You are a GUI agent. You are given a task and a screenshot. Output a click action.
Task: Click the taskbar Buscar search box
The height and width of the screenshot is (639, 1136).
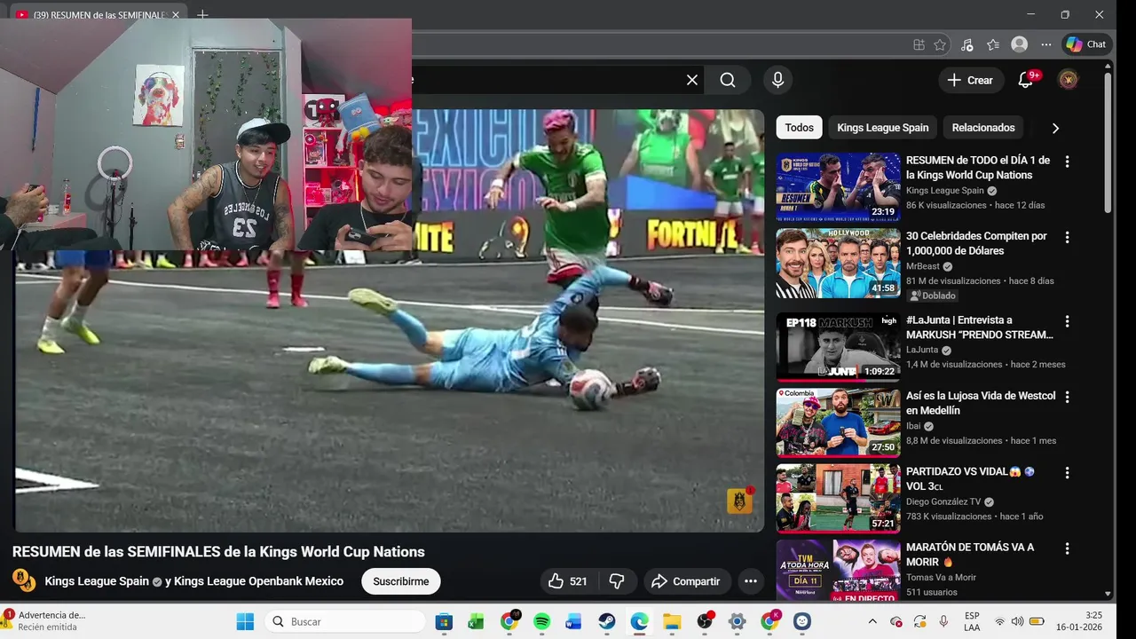click(x=346, y=621)
